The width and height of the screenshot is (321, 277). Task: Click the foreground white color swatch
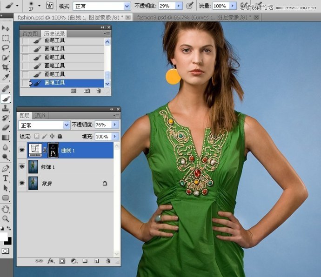4,237
